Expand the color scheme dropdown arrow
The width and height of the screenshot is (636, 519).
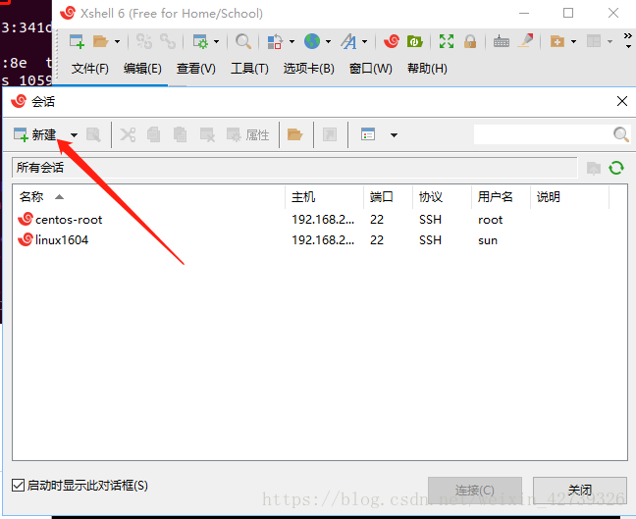pyautogui.click(x=291, y=41)
